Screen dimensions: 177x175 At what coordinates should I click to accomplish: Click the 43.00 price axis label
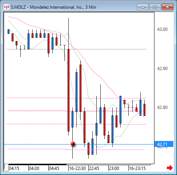(162, 29)
